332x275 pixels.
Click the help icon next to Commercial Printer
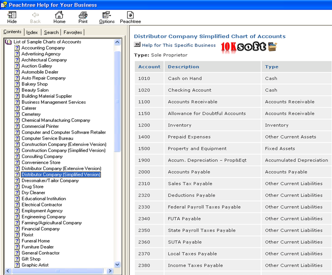pos(17,126)
